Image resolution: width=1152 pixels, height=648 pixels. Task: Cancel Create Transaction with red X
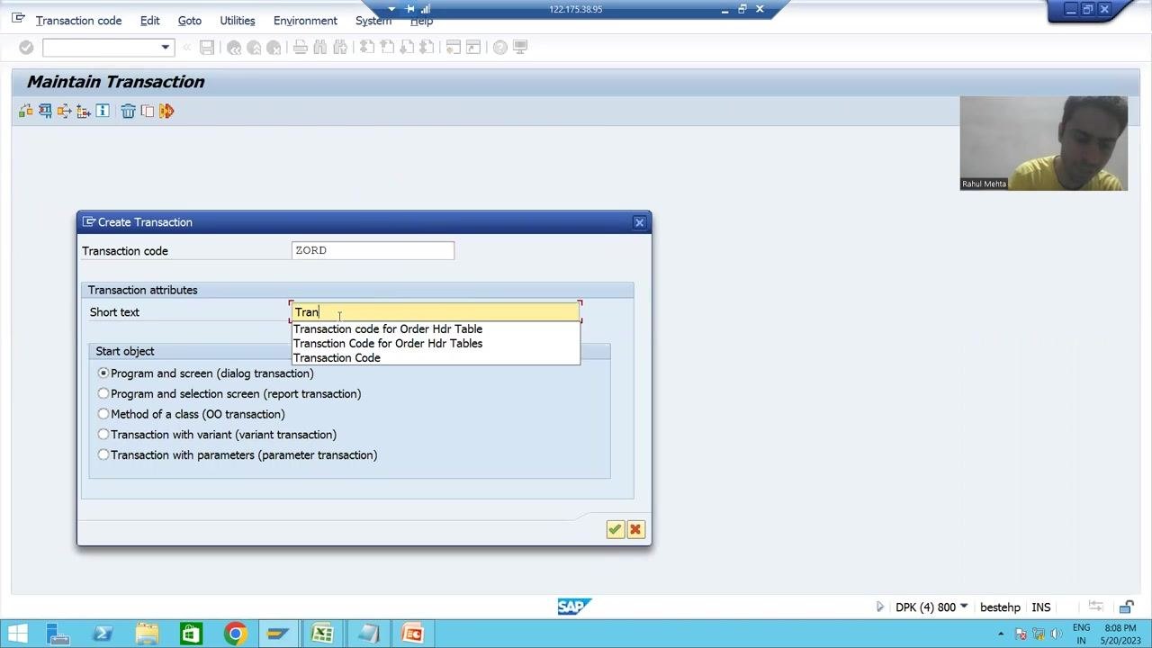(x=635, y=530)
